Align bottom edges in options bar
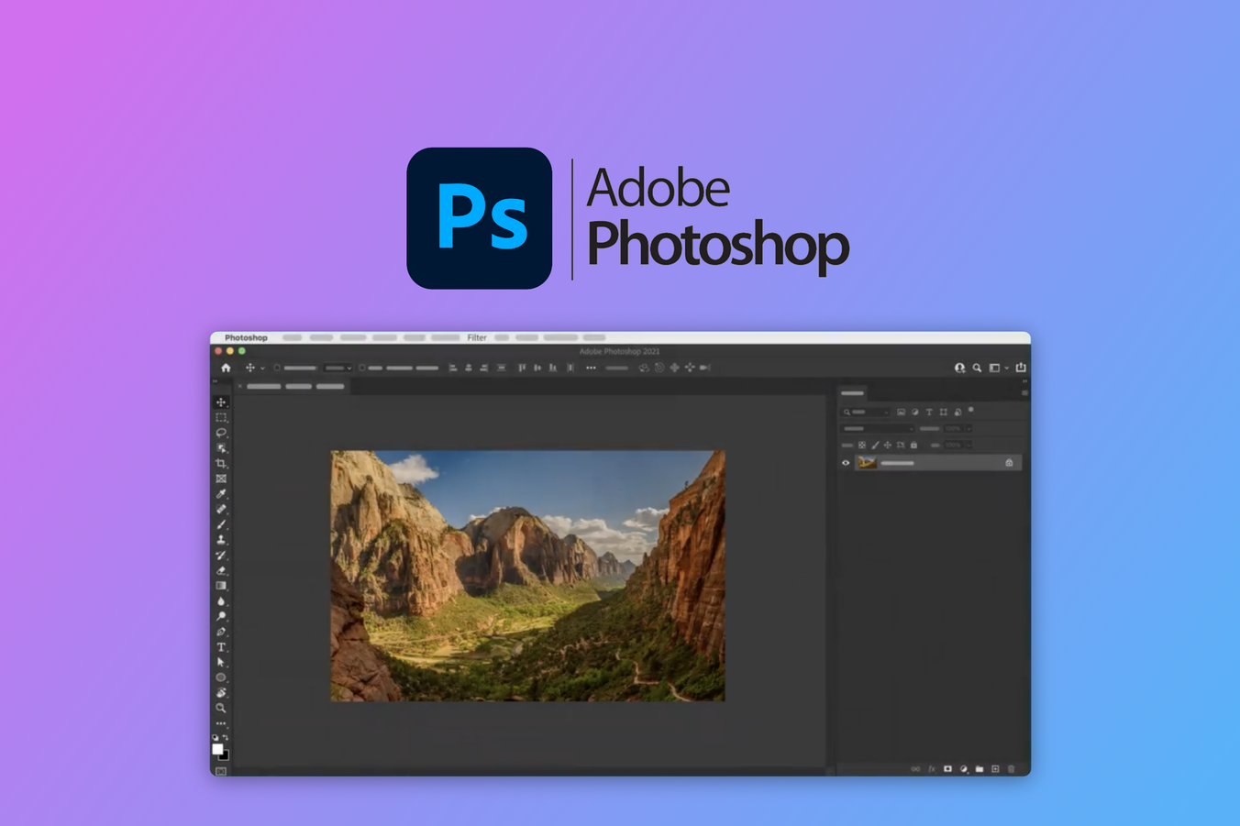This screenshot has height=826, width=1240. [x=553, y=368]
